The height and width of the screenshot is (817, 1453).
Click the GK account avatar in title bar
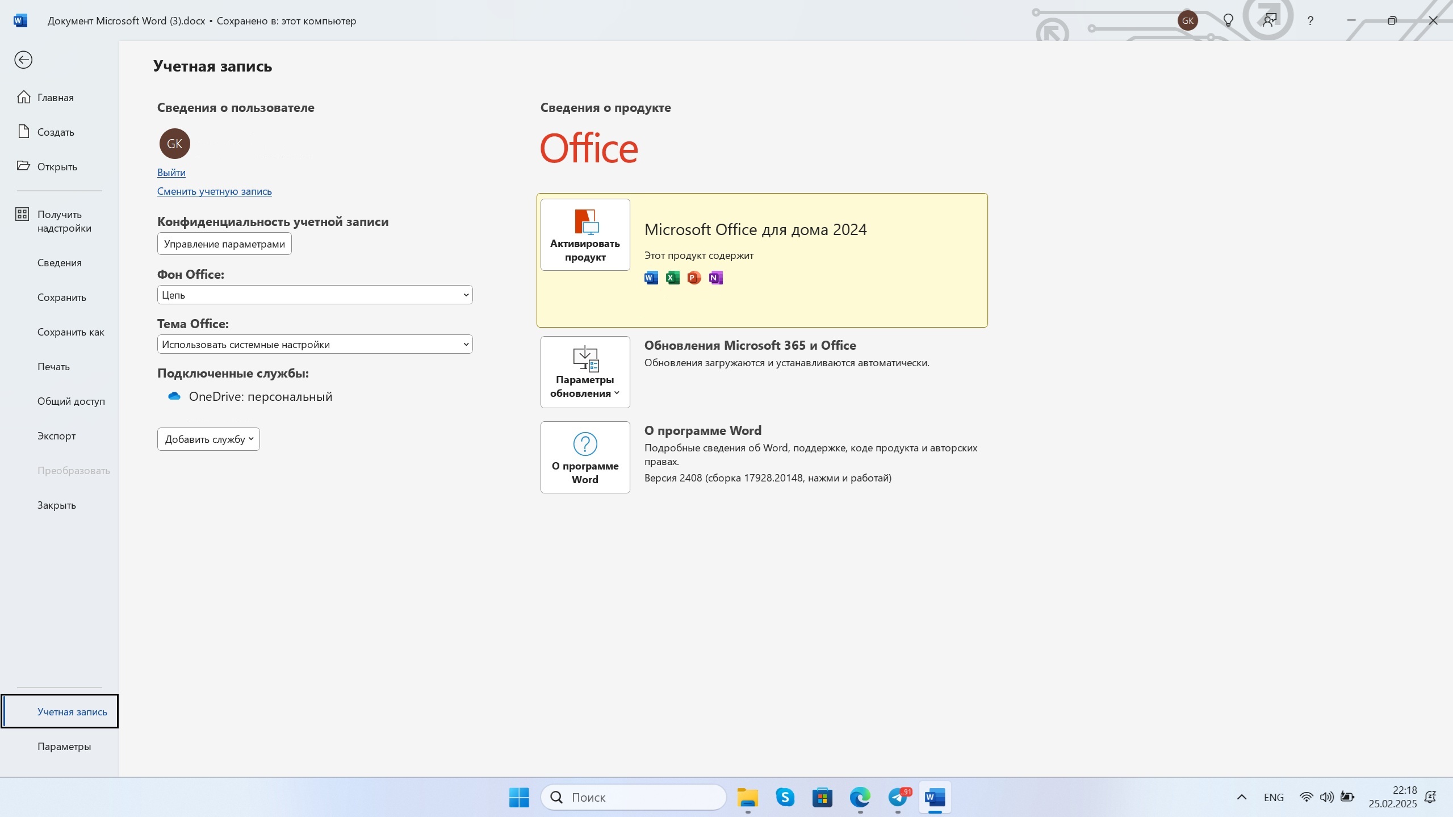pyautogui.click(x=1188, y=21)
